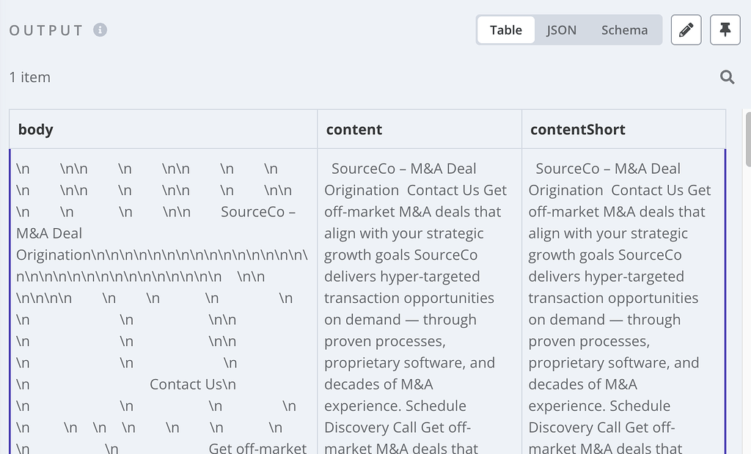This screenshot has width=751, height=454.
Task: Click 'Contact Us\n' text in body column
Action: [193, 384]
